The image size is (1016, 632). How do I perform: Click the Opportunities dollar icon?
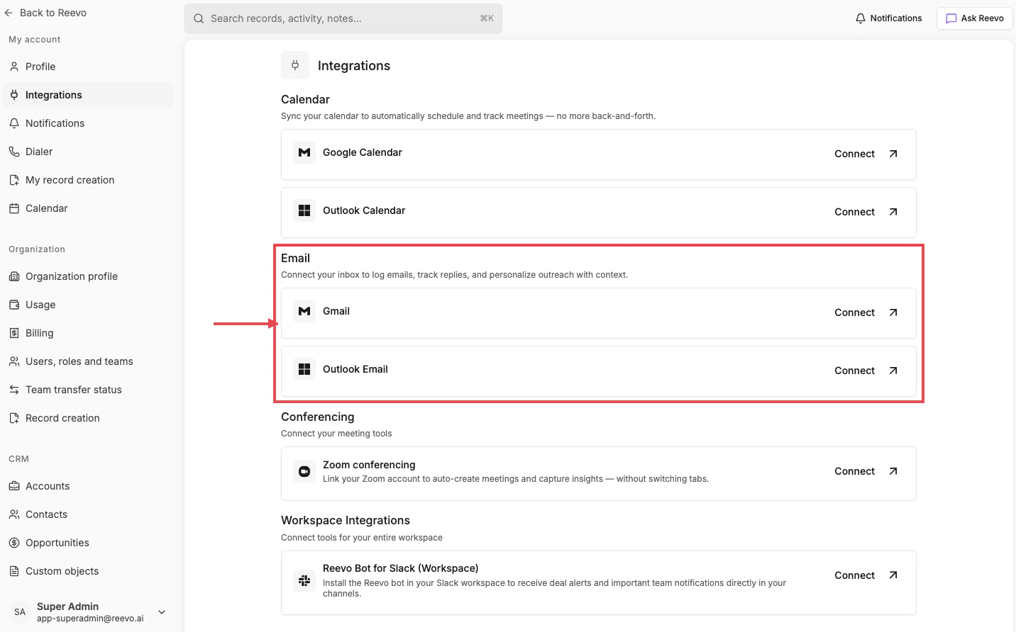(14, 543)
